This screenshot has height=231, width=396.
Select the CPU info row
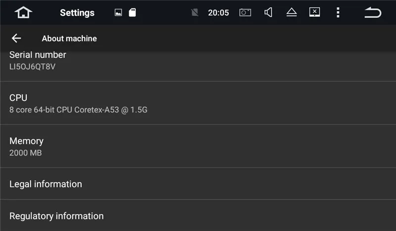click(x=198, y=103)
